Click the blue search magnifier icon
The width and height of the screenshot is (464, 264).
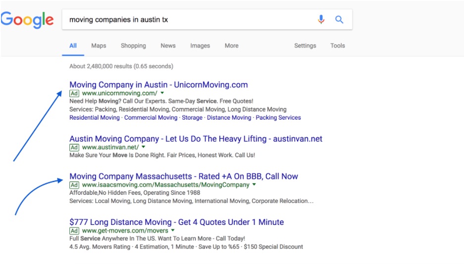(x=339, y=19)
